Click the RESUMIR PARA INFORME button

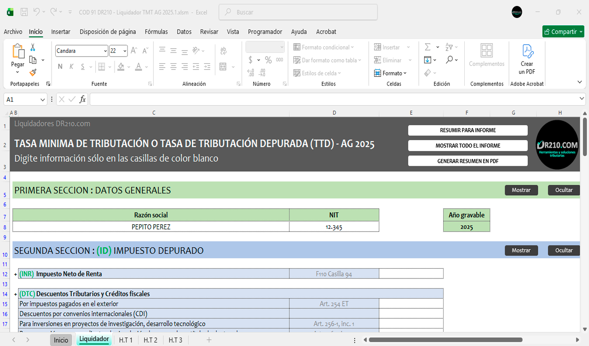(x=468, y=130)
